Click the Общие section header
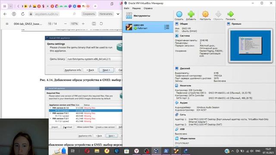 click(x=184, y=24)
